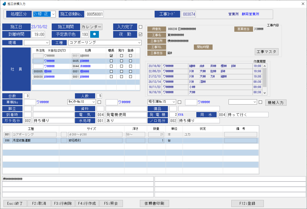Click the サイズ cell showing φ260～φ280
This screenshot has height=209, width=307.
95,134
